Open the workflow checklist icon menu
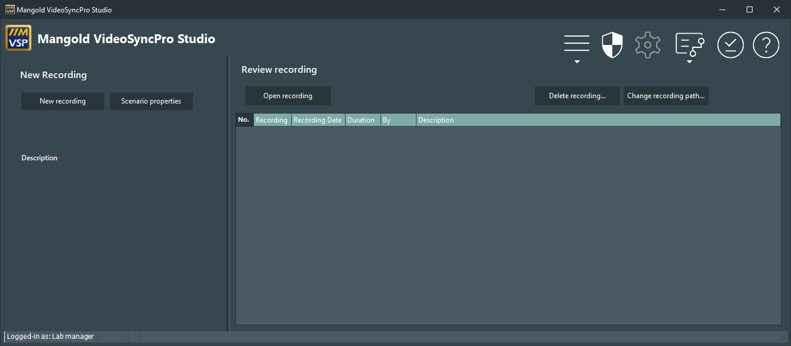Screen dimensions: 791x346 690,44
